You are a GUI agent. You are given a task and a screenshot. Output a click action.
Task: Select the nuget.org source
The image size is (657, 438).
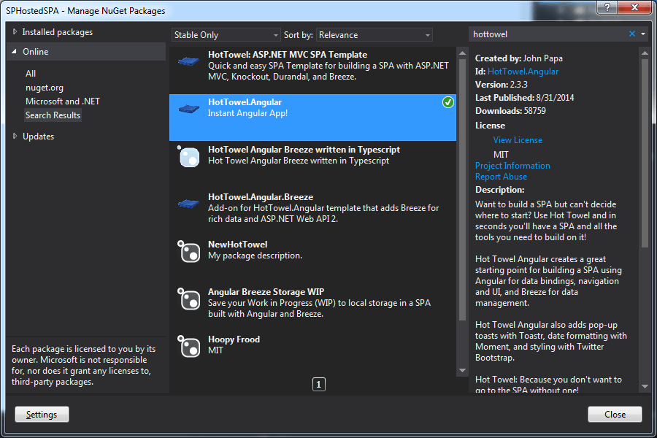click(45, 88)
